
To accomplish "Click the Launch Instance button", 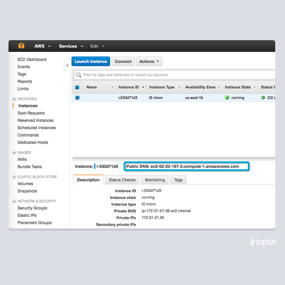I will click(x=91, y=61).
